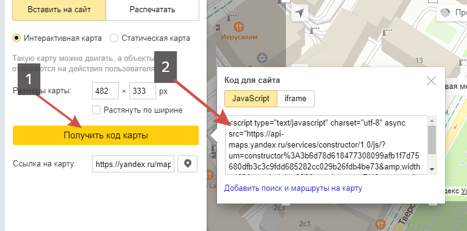Image resolution: width=467 pixels, height=231 pixels.
Task: Click the Размеры карты label
Action: [x=42, y=91]
